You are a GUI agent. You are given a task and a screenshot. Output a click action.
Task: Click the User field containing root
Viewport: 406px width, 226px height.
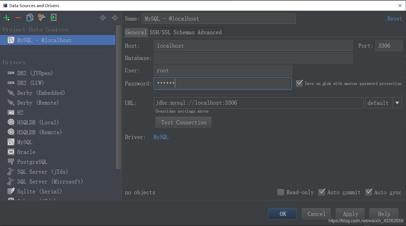(223, 70)
